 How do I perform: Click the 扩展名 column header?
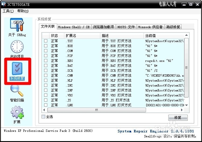pos(82,35)
